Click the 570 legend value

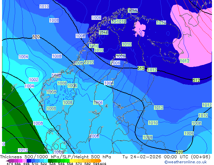coord(79,164)
